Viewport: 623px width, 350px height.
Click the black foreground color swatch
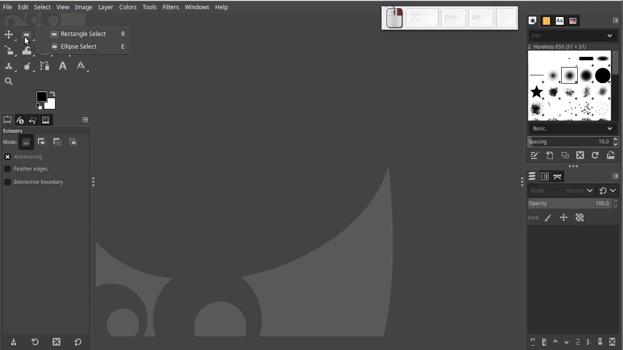pos(41,96)
